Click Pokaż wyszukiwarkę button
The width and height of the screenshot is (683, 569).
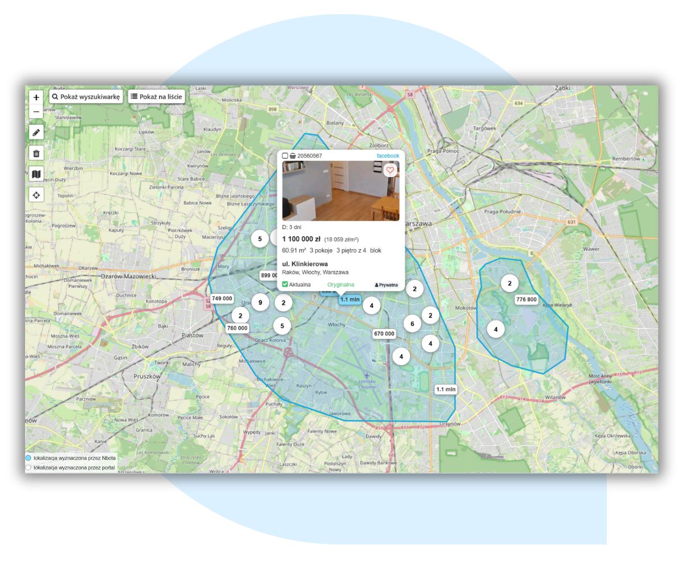pos(86,97)
